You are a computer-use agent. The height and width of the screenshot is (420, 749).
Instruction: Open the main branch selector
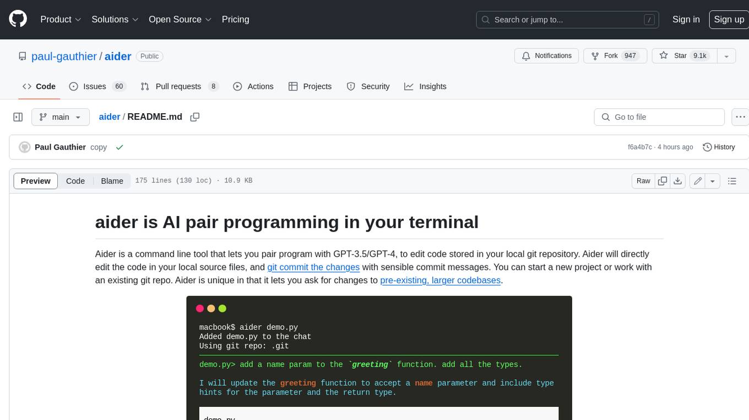[60, 117]
